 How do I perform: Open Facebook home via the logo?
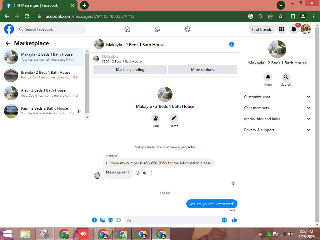[9, 29]
